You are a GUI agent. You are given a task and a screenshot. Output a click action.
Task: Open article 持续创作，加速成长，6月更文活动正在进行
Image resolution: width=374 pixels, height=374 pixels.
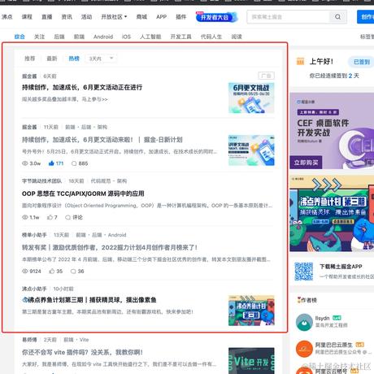82,87
